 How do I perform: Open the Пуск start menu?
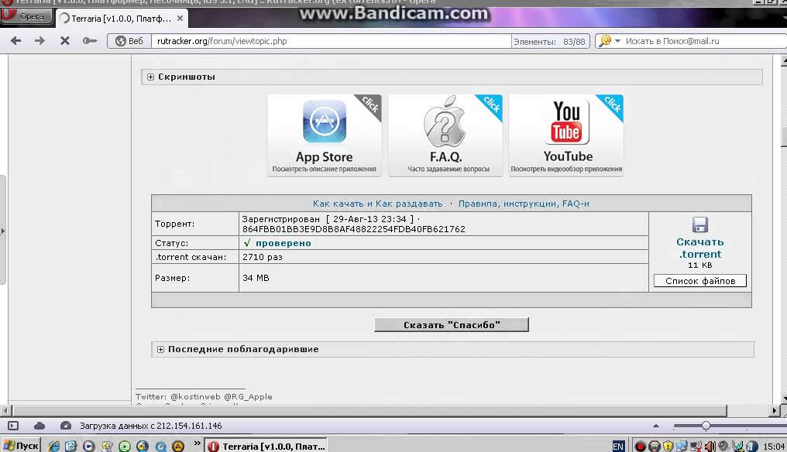(20, 446)
